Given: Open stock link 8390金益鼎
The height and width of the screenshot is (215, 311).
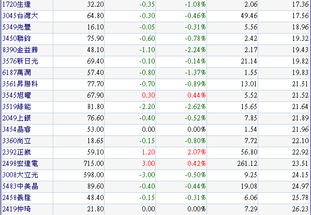Looking at the screenshot, I should click(20, 50).
